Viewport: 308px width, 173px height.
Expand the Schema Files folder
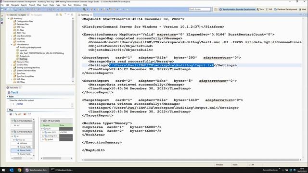pyautogui.click(x=12, y=65)
